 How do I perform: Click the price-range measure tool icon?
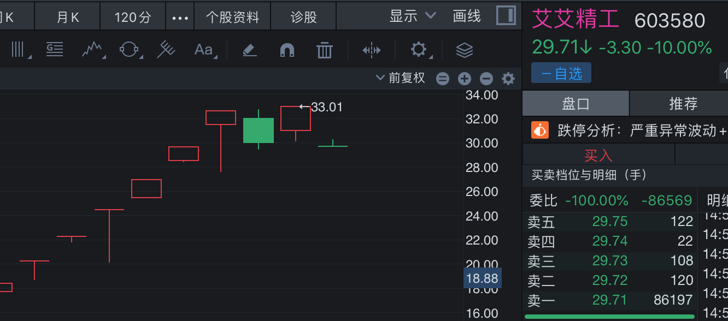[x=372, y=50]
